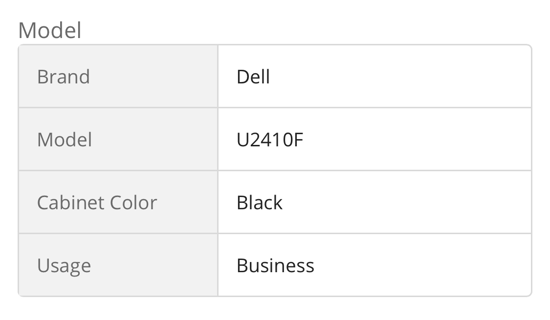Click the Dell brand value
Viewport: 550px width, 320px height.
(x=253, y=77)
